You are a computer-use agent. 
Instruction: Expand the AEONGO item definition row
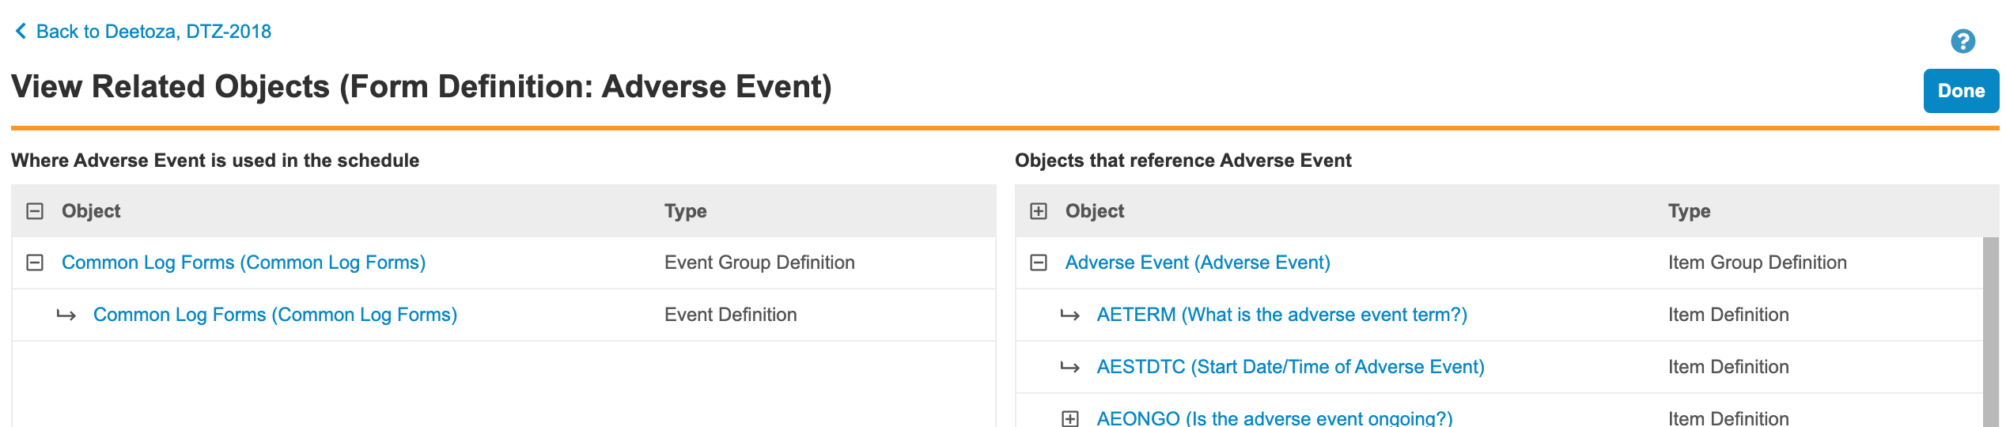pyautogui.click(x=1070, y=418)
